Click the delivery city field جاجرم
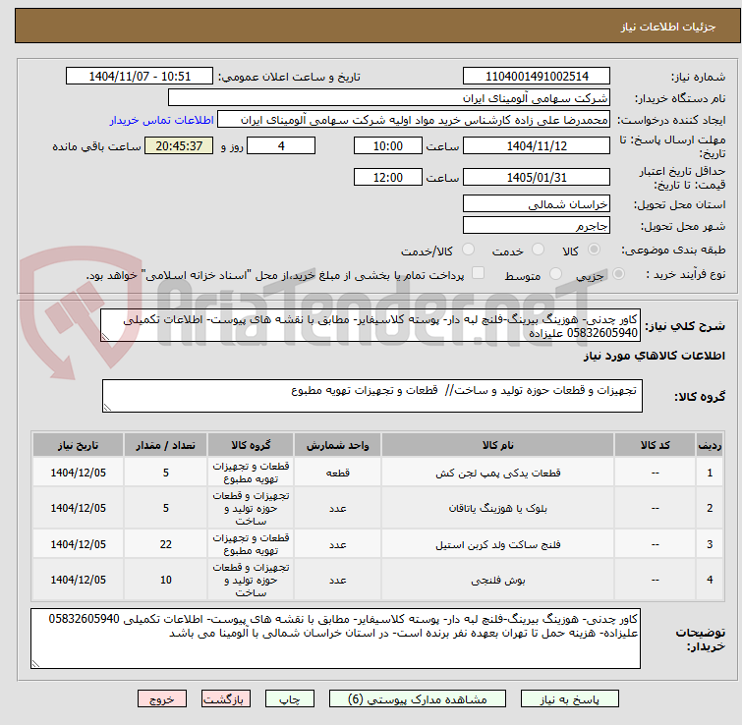 pyautogui.click(x=537, y=226)
